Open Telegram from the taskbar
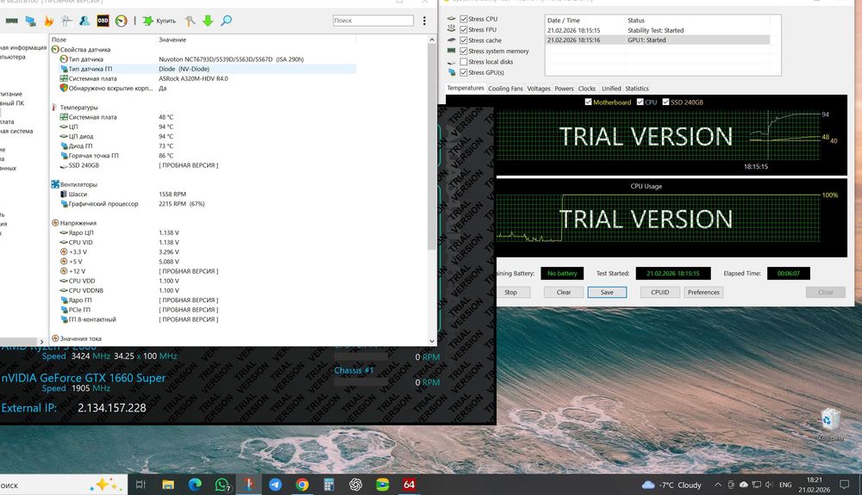This screenshot has height=495, width=862. [x=275, y=485]
